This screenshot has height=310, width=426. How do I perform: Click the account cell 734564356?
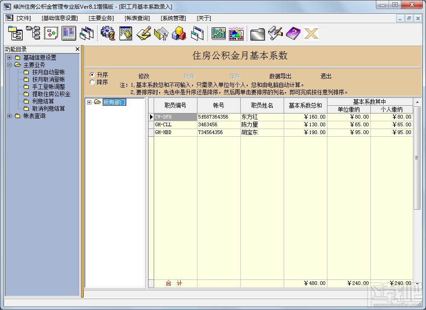pyautogui.click(x=219, y=133)
